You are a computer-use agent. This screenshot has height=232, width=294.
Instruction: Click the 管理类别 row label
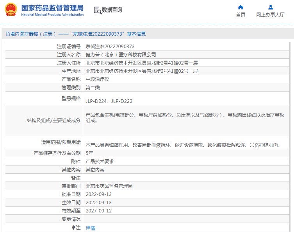[x=71, y=88]
